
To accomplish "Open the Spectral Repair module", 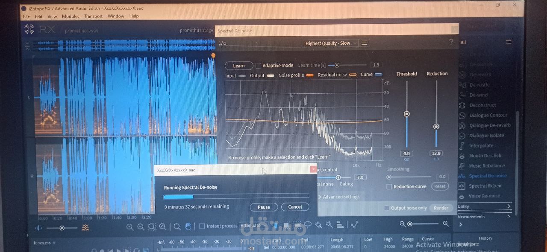I will pos(485,186).
